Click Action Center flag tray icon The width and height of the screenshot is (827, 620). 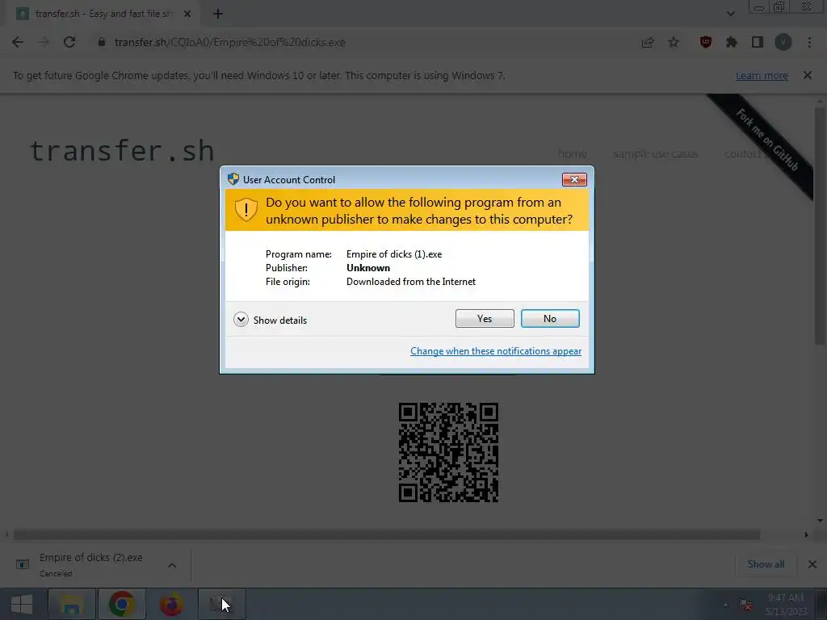click(x=745, y=605)
